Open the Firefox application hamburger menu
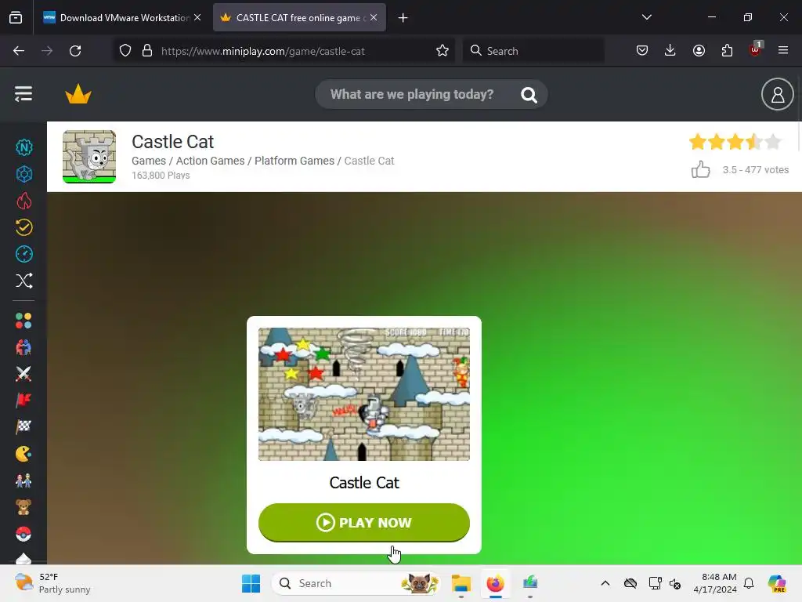Screen dimensions: 802x602 (783, 50)
